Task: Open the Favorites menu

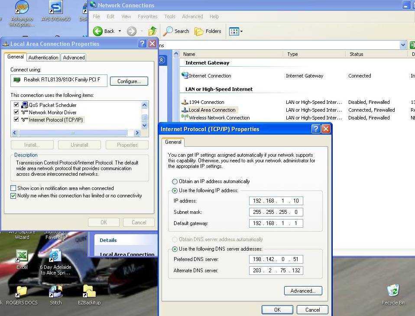Action: click(x=147, y=16)
